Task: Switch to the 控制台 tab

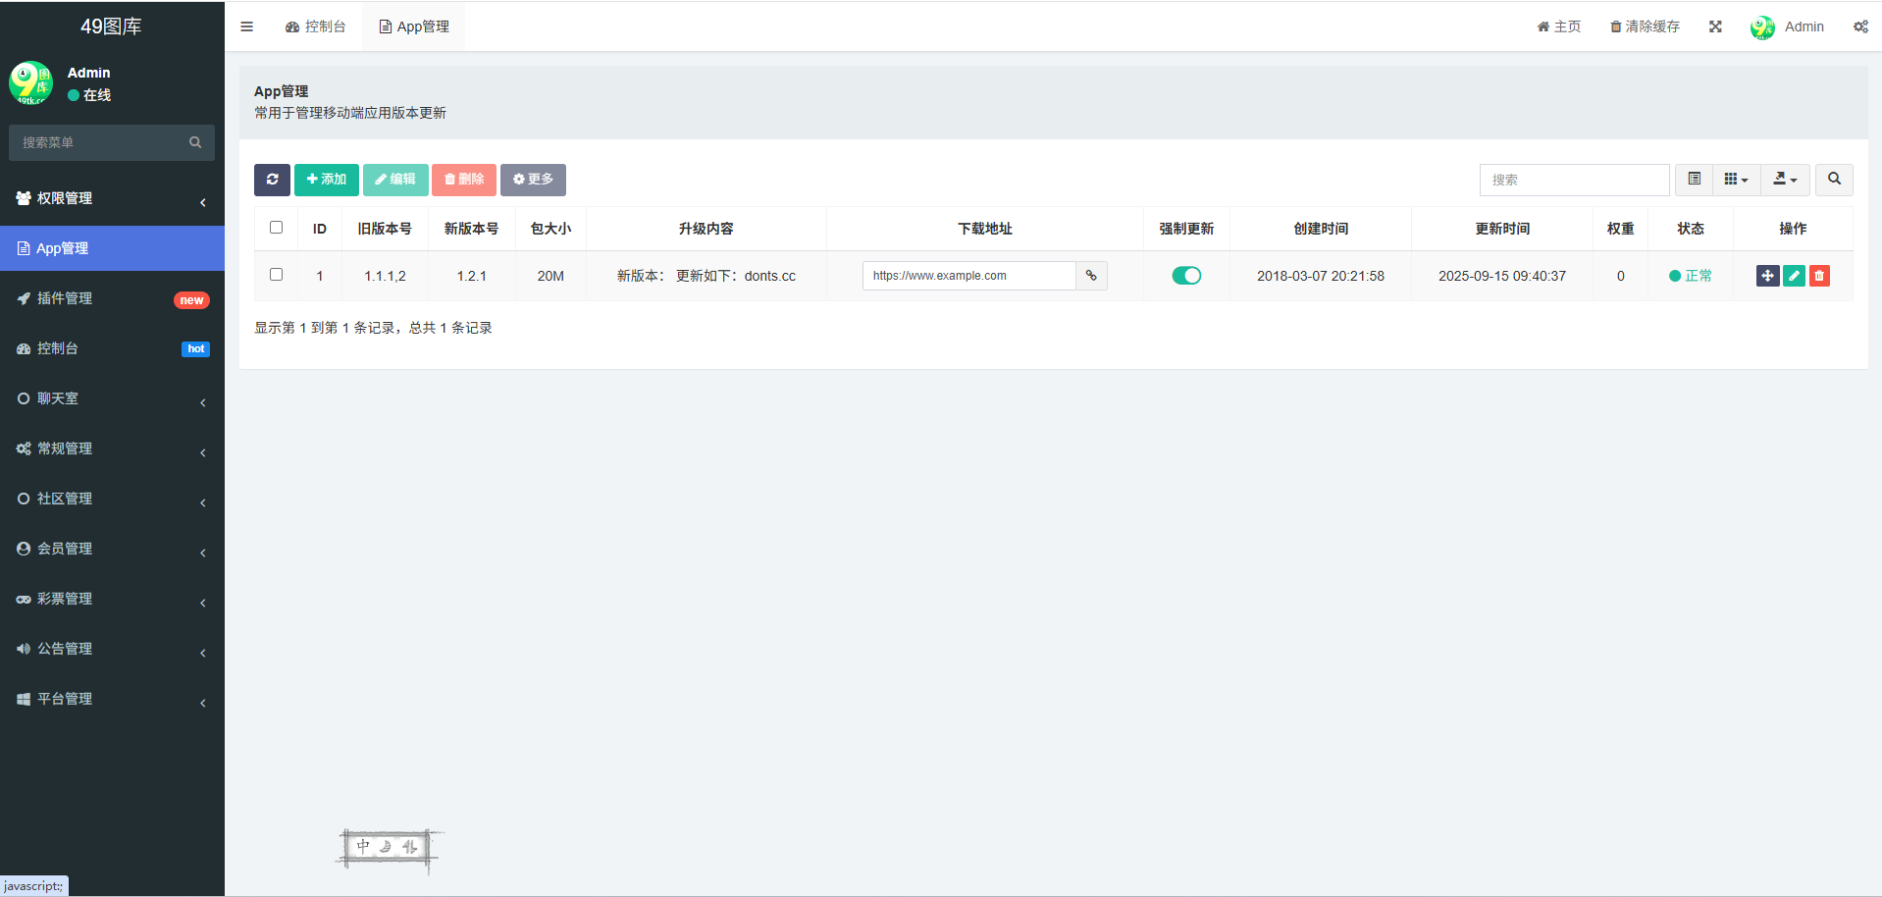Action: 316,26
